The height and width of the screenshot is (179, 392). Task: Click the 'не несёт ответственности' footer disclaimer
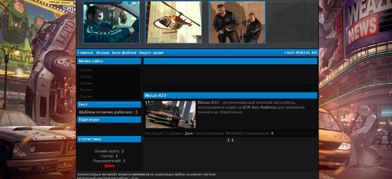126,175
